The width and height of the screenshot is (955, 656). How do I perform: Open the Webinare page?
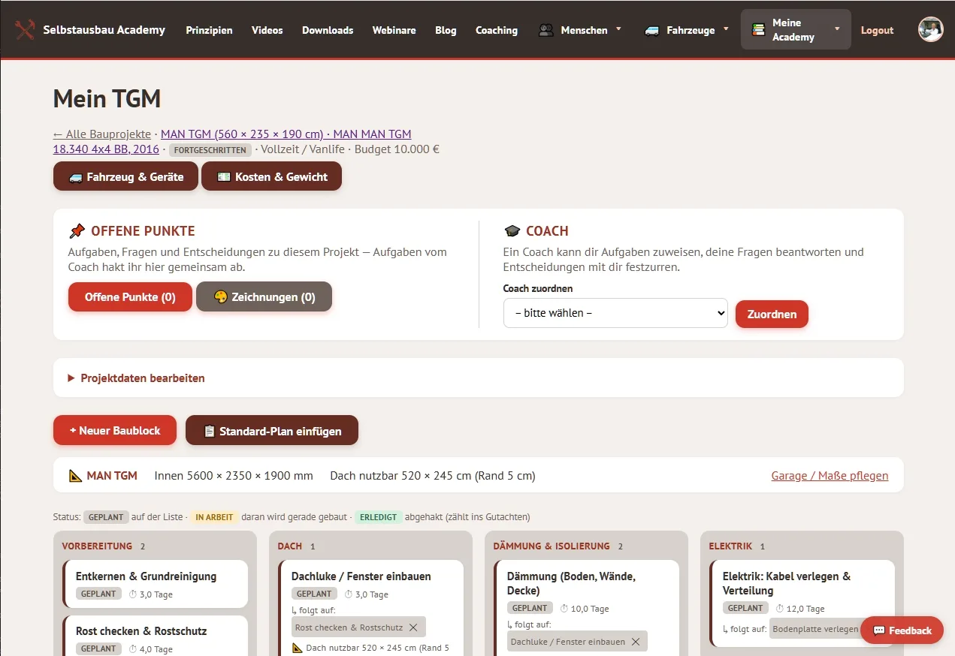click(394, 30)
